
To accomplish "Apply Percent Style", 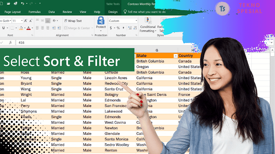I will pos(118,28).
